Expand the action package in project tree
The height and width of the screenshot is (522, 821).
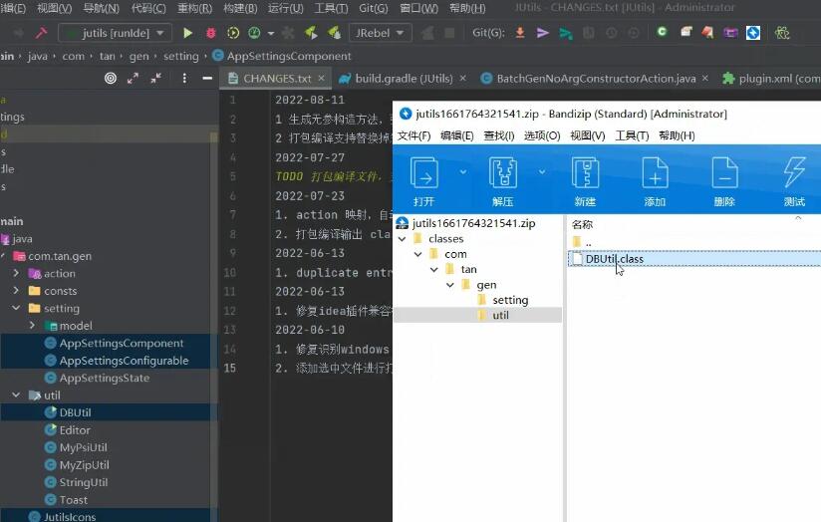pos(16,273)
